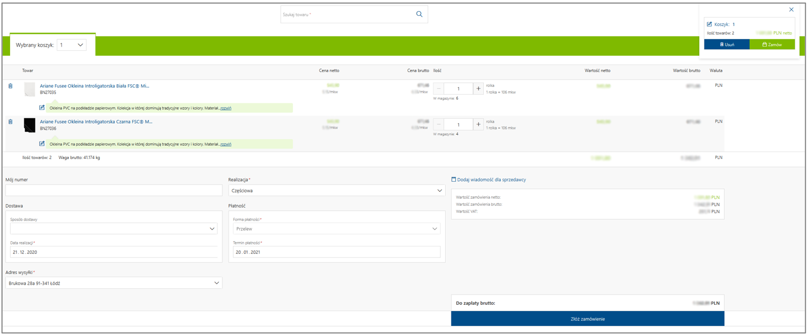Decrease quantity for the Biała product
Viewport: 808px width, 336px height.
point(439,89)
